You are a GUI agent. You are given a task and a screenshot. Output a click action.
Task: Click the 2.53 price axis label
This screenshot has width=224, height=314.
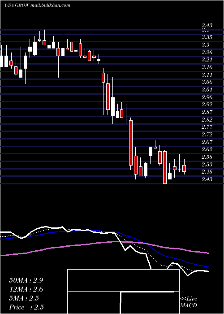click(207, 165)
